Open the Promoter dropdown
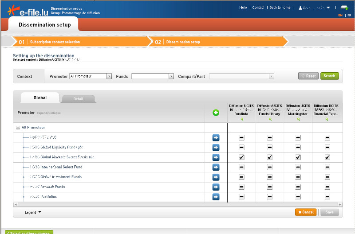The image size is (355, 234). [x=109, y=76]
